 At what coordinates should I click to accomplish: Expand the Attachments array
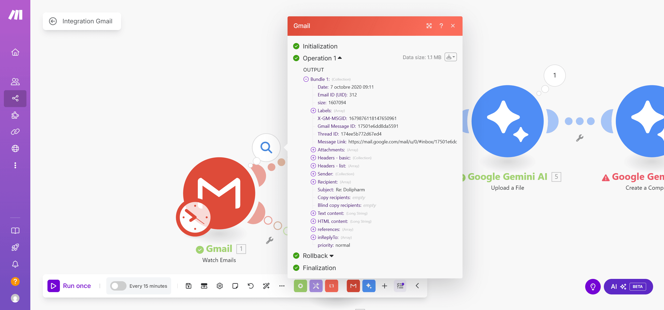313,150
